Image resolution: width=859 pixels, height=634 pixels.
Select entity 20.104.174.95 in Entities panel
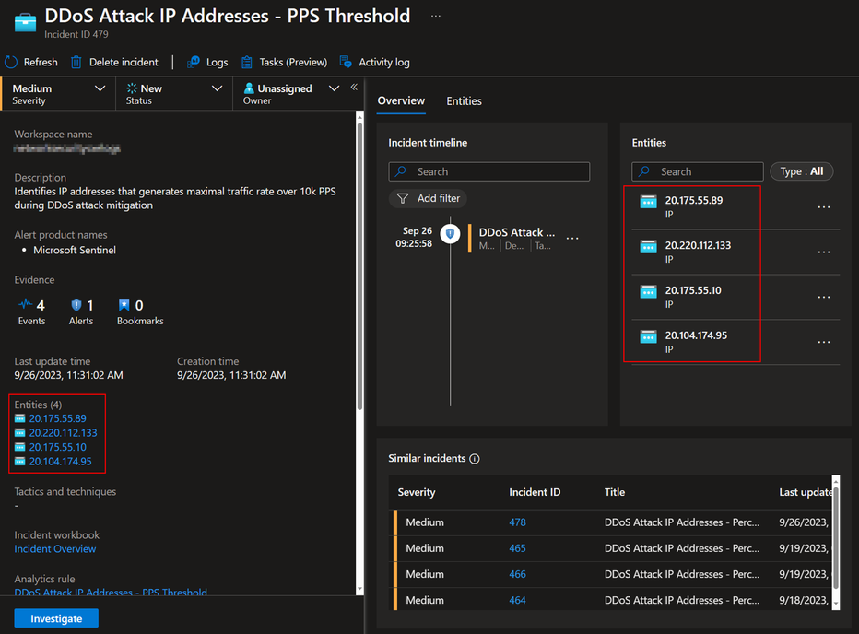click(696, 335)
